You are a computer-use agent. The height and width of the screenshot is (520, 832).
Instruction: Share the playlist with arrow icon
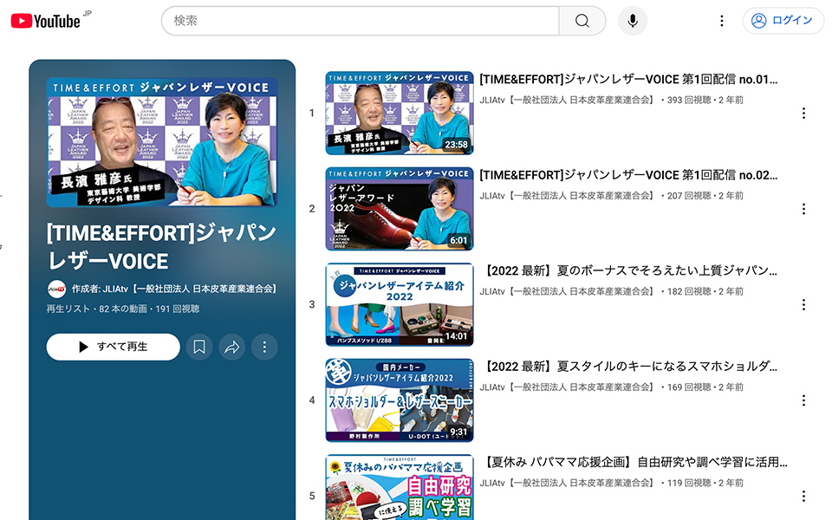(x=232, y=347)
